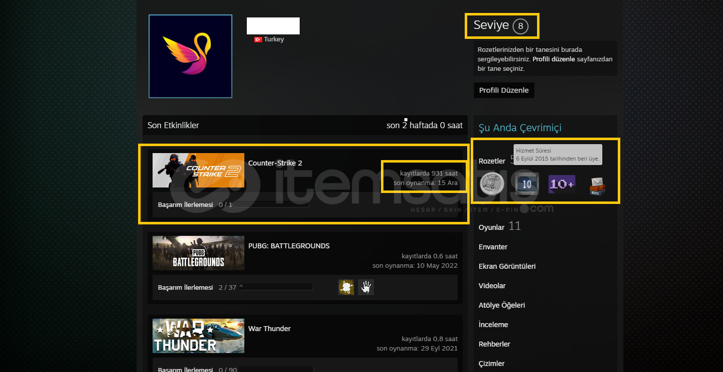This screenshot has width=723, height=372.
Task: Click the 'son 2 haftada 0 saat' text
Action: coord(425,125)
